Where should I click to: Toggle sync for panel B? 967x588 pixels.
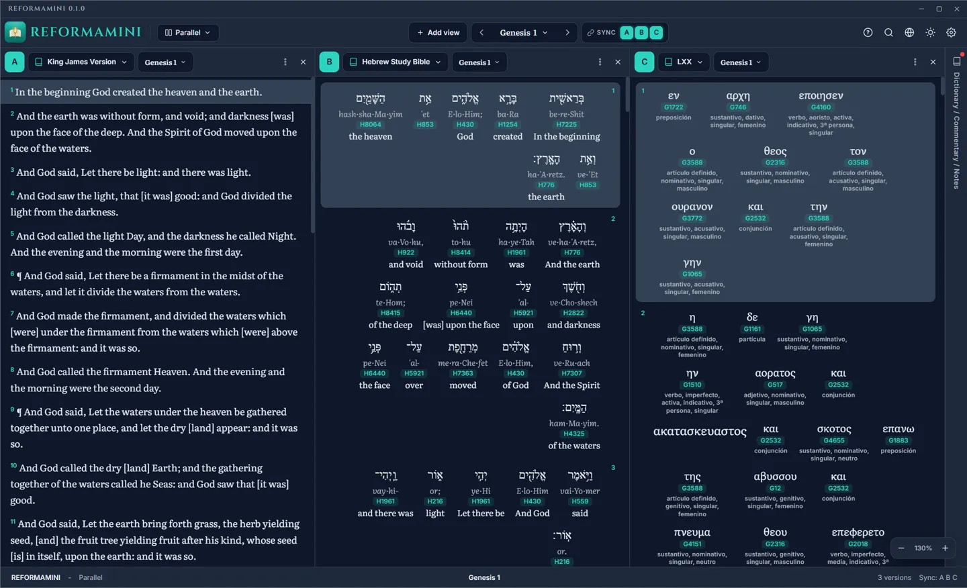click(641, 32)
